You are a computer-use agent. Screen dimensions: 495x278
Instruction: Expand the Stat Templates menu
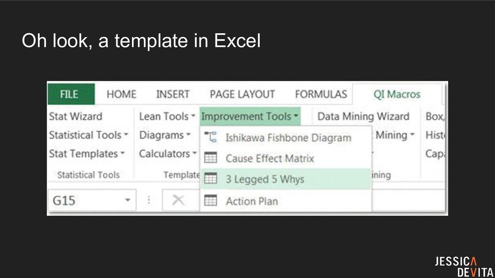(87, 154)
